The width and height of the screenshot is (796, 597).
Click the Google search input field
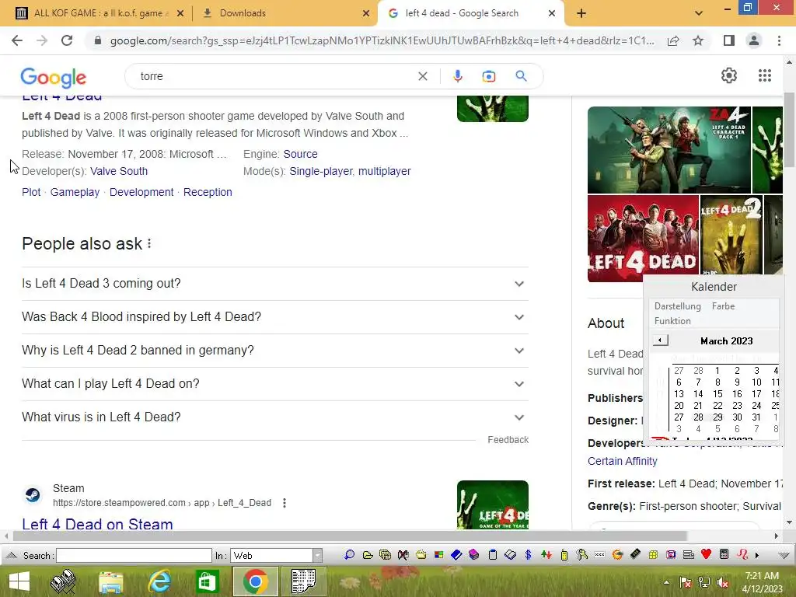pos(277,76)
